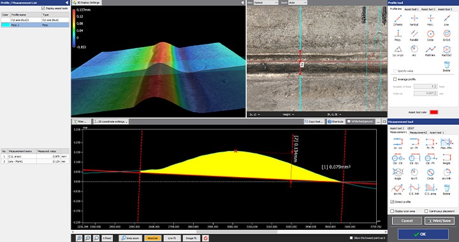This screenshot has height=242, width=459.
Task: Open the Filter dropdown above the profile graph
Action: (81, 121)
